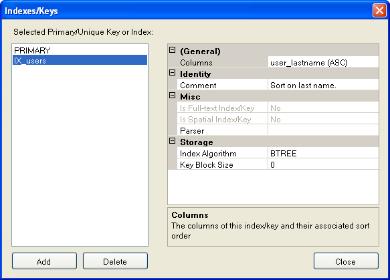This screenshot has height=280, width=390.
Task: Edit the Comment value field
Action: [323, 85]
